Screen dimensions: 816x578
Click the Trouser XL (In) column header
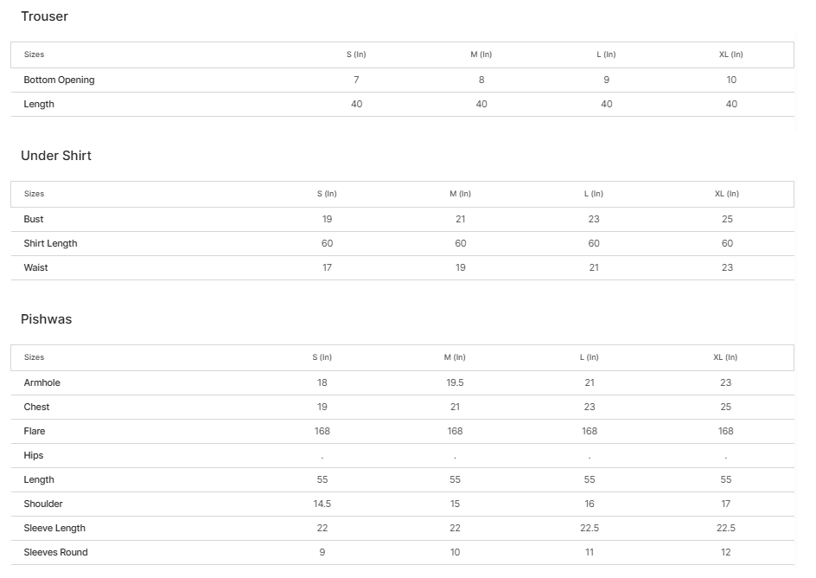730,55
